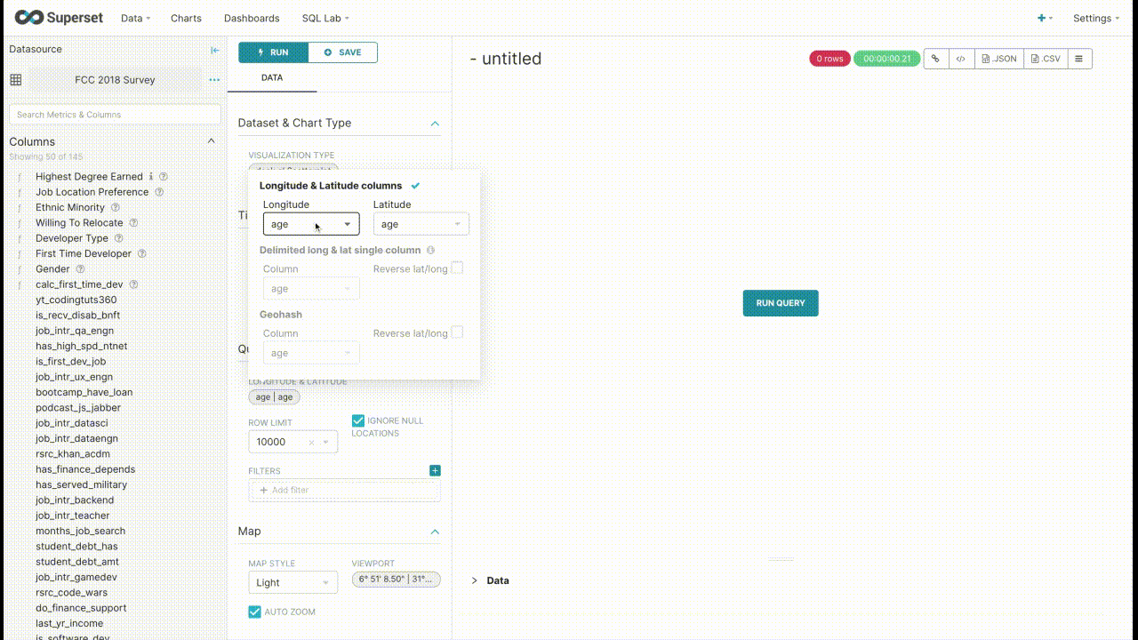Go to Charts

pos(186,18)
